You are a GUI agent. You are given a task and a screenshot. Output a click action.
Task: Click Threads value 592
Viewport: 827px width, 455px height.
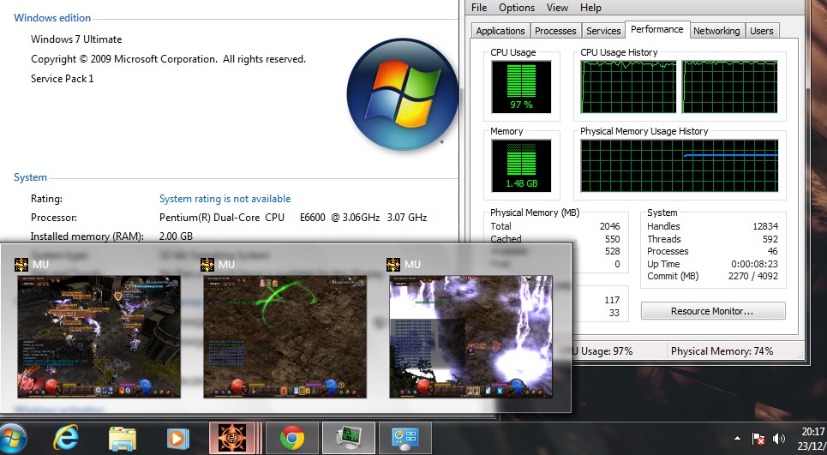point(770,239)
